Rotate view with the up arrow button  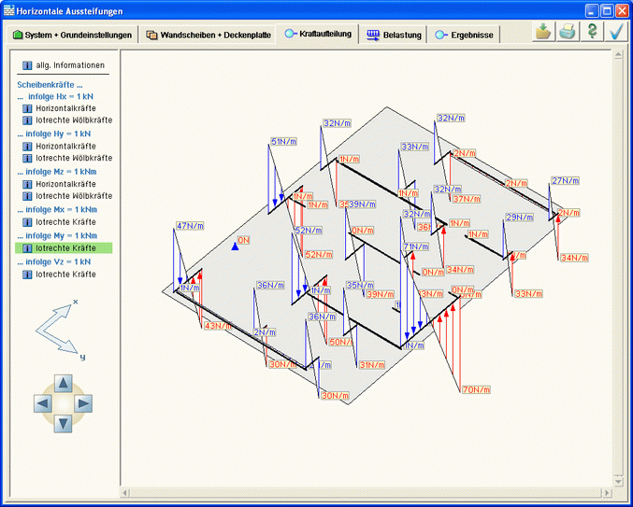coord(63,384)
